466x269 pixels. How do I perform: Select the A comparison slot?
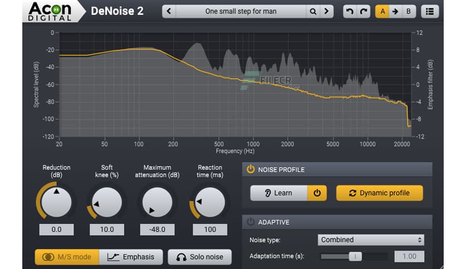coord(382,11)
